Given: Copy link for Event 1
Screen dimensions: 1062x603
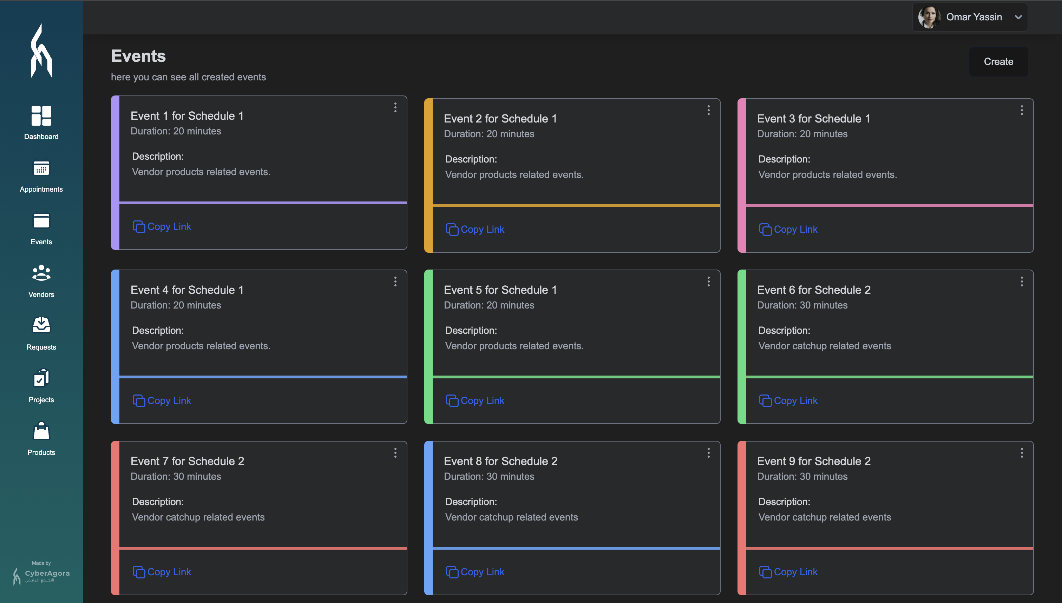Looking at the screenshot, I should (162, 226).
